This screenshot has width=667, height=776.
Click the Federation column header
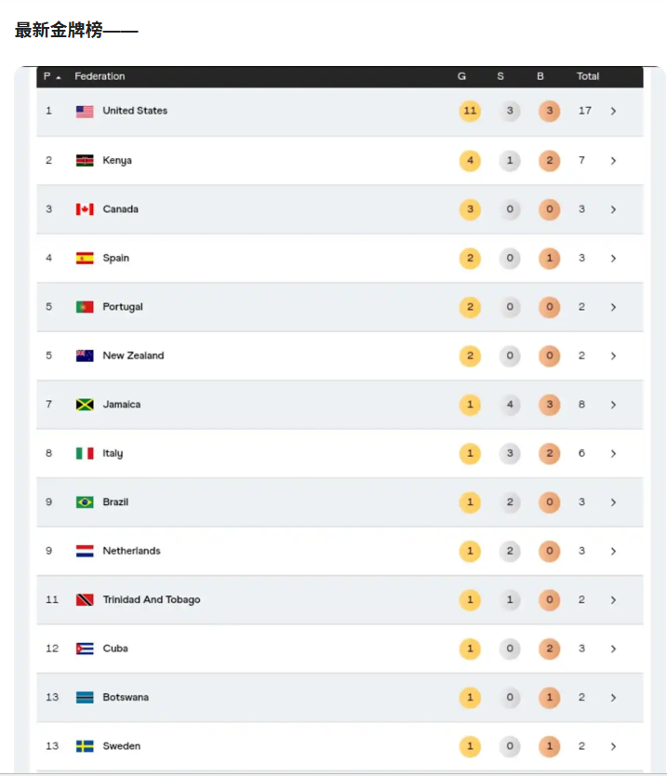pyautogui.click(x=100, y=76)
